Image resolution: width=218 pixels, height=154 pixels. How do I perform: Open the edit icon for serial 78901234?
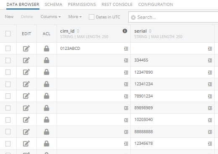coord(26,96)
